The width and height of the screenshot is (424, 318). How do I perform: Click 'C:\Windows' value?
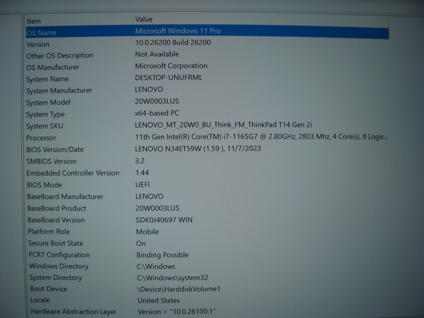156,266
